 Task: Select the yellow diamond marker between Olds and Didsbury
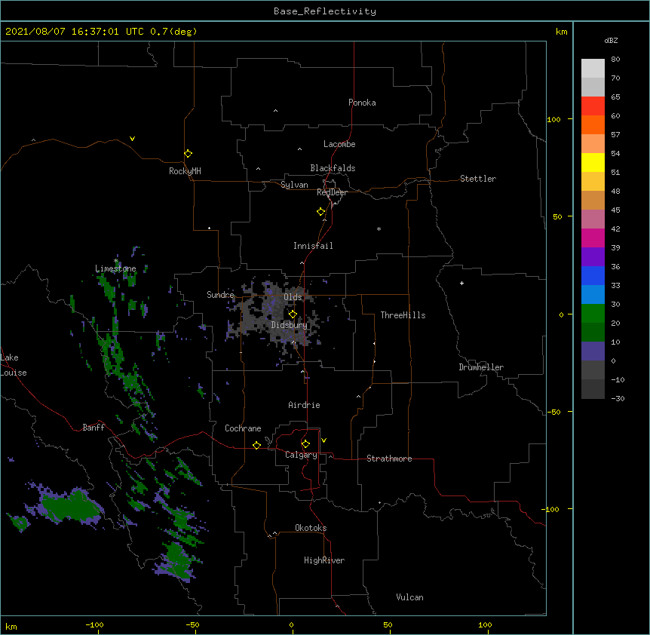pyautogui.click(x=293, y=314)
